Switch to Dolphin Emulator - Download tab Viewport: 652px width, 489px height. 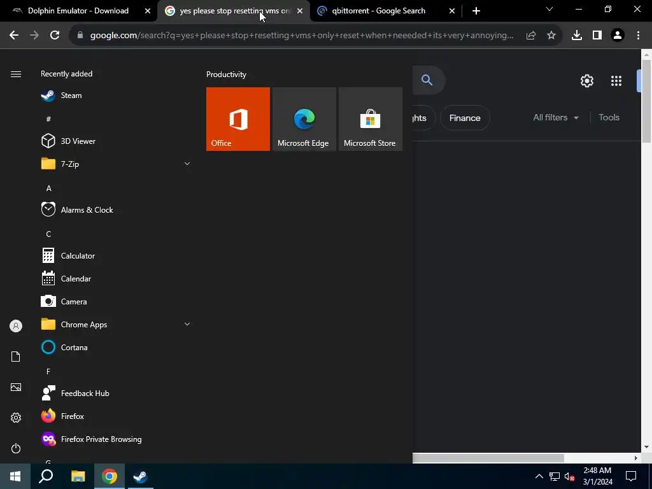78,11
